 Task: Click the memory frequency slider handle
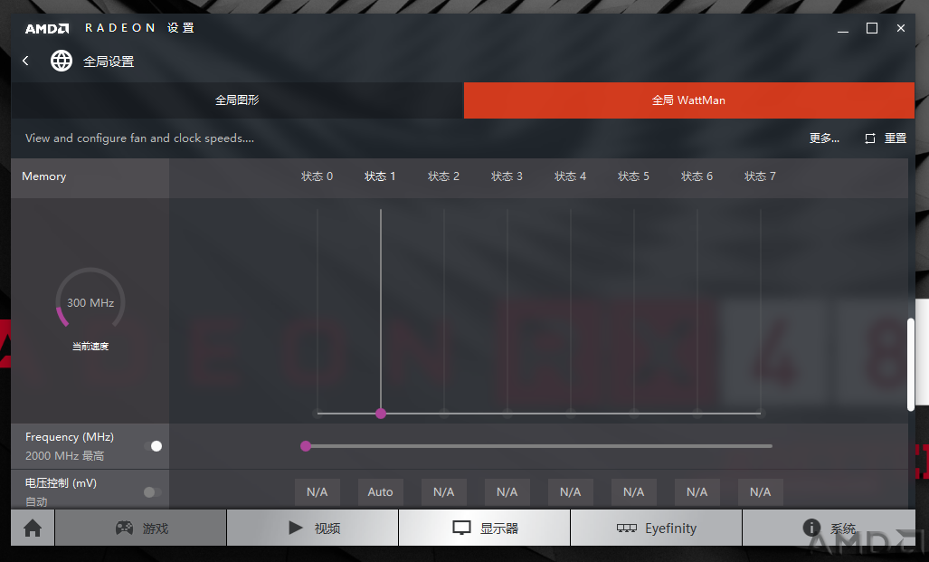click(x=306, y=446)
